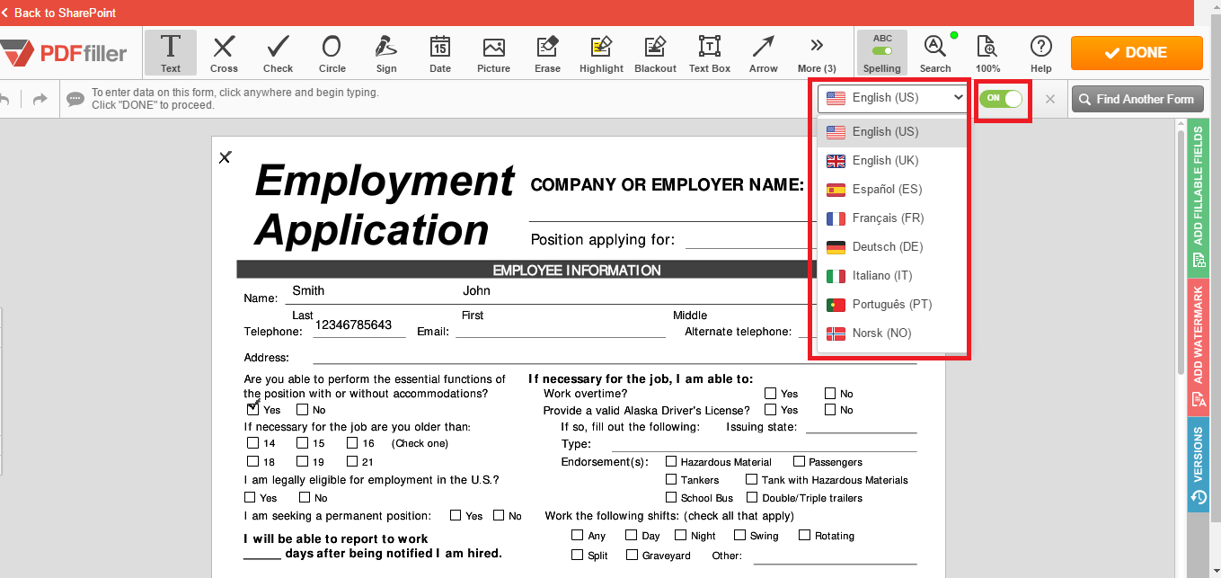Close the spelling language bar
This screenshot has width=1221, height=578.
tap(1049, 99)
